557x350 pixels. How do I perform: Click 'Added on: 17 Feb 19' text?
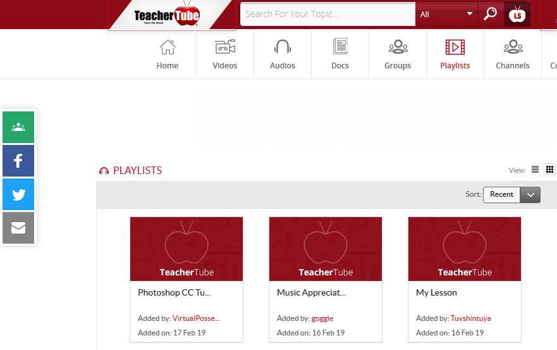(171, 333)
